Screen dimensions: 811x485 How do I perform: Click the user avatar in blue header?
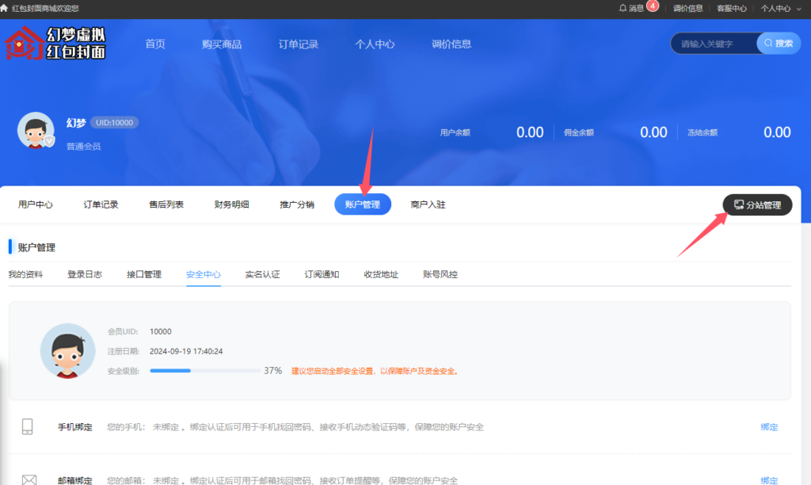[x=35, y=131]
